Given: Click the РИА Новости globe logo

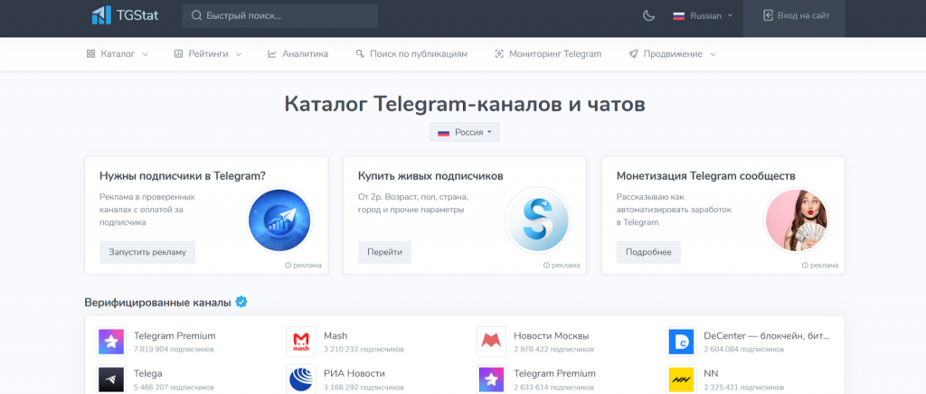Looking at the screenshot, I should pyautogui.click(x=301, y=379).
